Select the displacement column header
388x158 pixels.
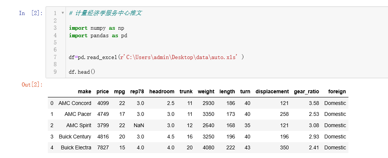click(x=272, y=91)
